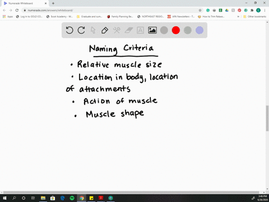Pick the red color swatch

pos(176,30)
